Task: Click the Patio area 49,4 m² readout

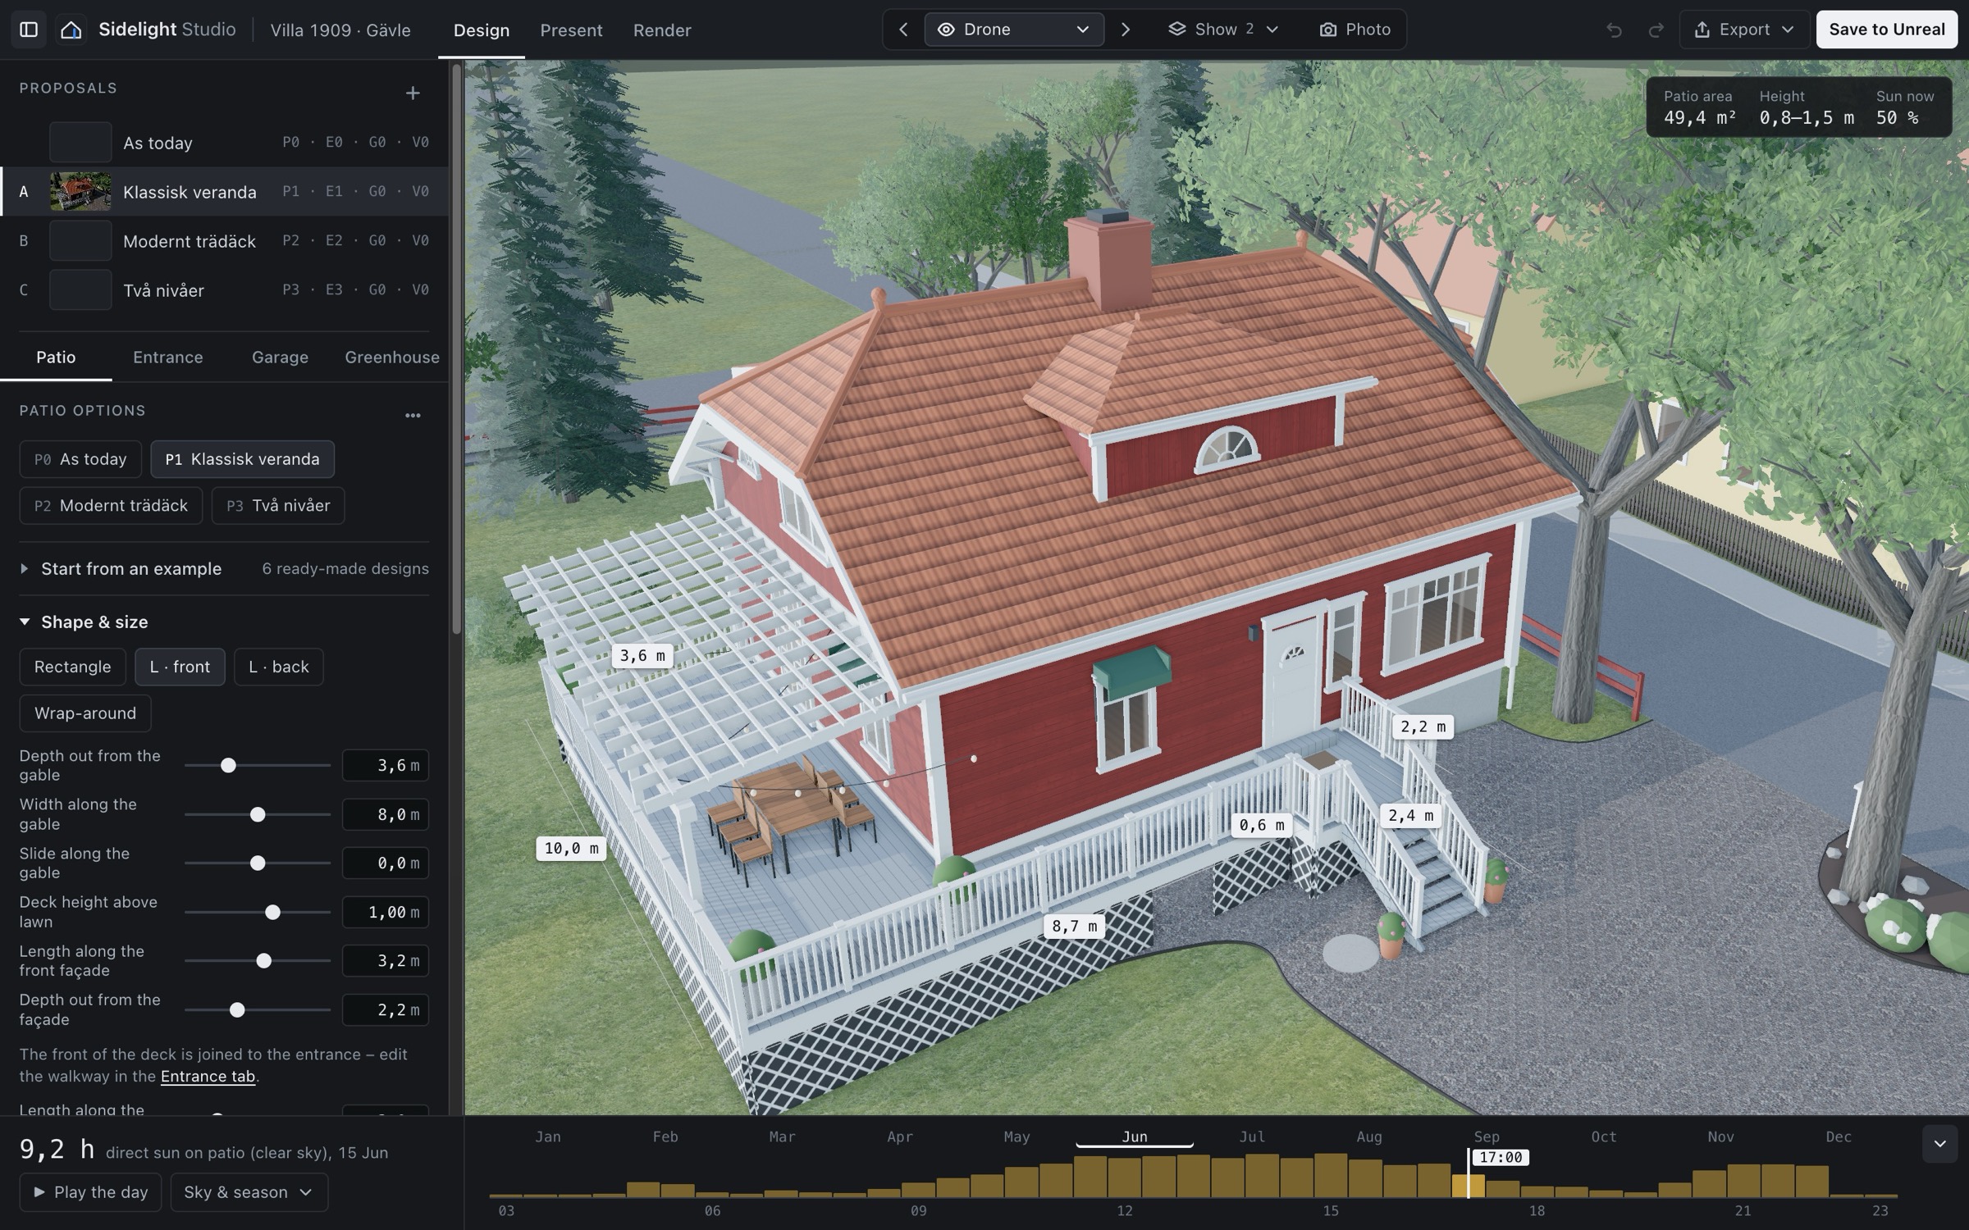Action: pos(1699,108)
